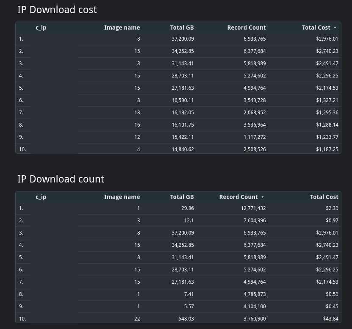
Task: Select the $0.59 total cost cell
Action: point(332,294)
